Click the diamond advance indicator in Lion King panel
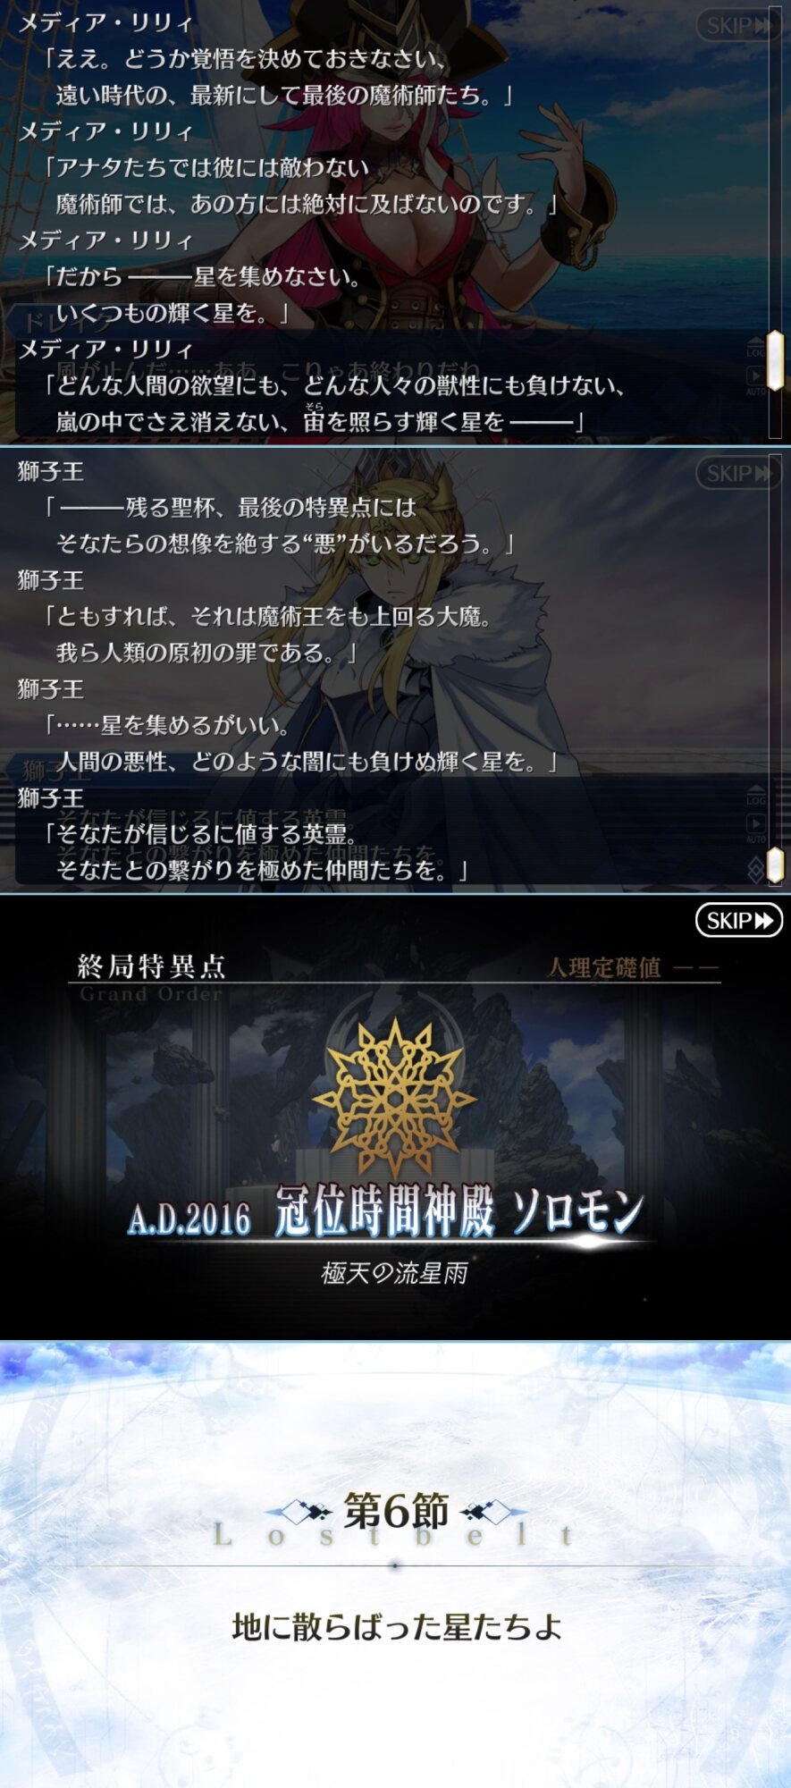 point(756,868)
